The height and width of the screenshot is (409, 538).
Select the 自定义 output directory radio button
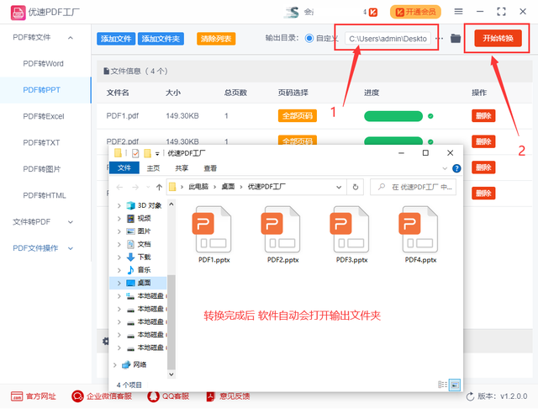(x=309, y=39)
